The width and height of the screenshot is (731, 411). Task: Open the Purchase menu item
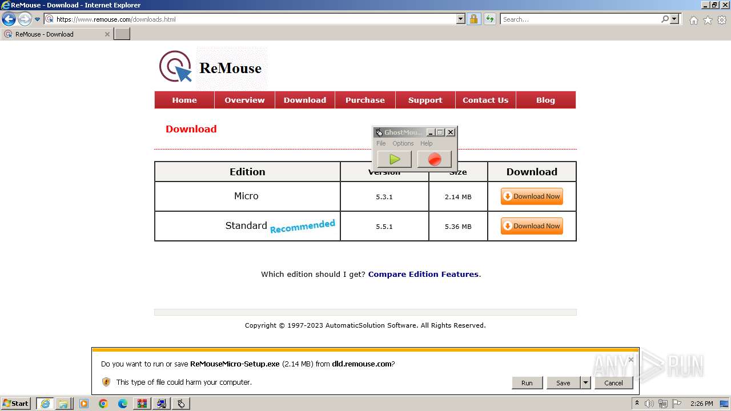[x=365, y=100]
